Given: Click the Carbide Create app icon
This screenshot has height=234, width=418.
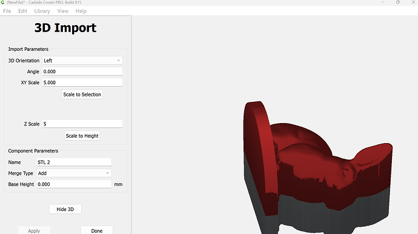Looking at the screenshot, I should pyautogui.click(x=2, y=2).
